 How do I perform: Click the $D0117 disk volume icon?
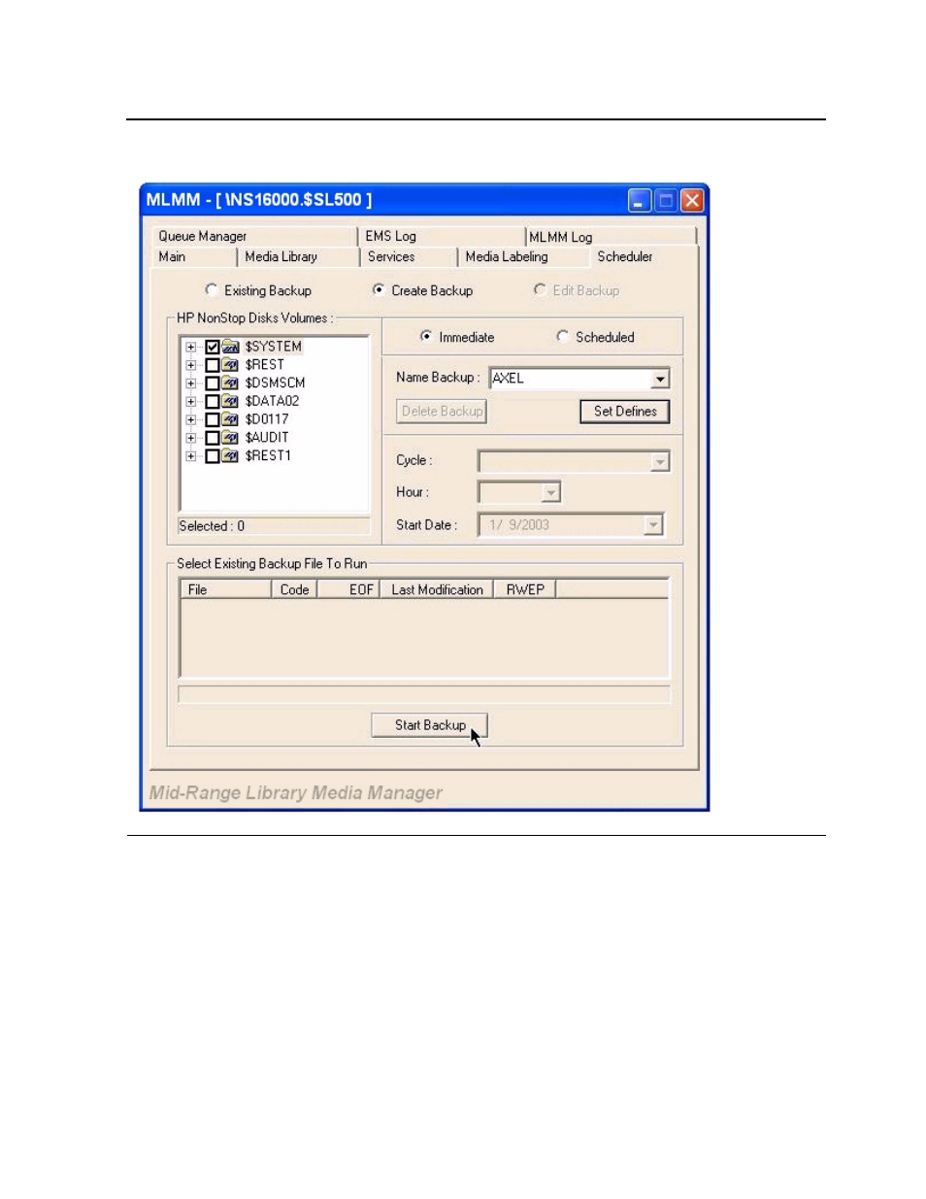coord(230,419)
